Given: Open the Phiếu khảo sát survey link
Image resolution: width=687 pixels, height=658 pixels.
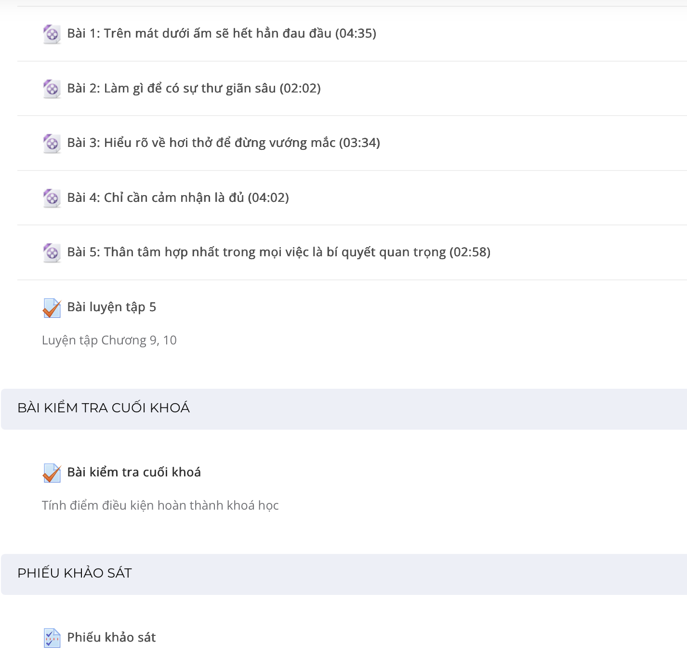Looking at the screenshot, I should click(111, 637).
